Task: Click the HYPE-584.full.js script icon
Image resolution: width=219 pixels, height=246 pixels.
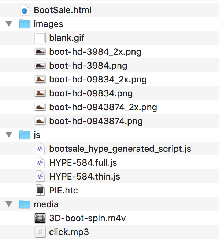Action: coord(40,162)
